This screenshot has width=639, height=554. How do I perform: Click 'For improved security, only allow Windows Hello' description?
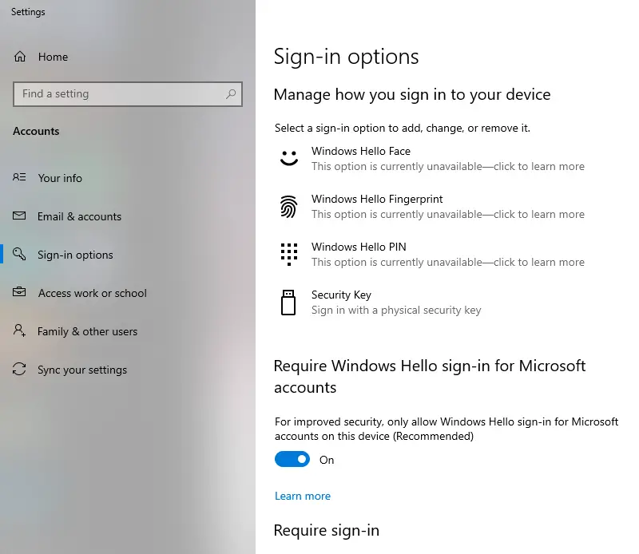tap(447, 429)
